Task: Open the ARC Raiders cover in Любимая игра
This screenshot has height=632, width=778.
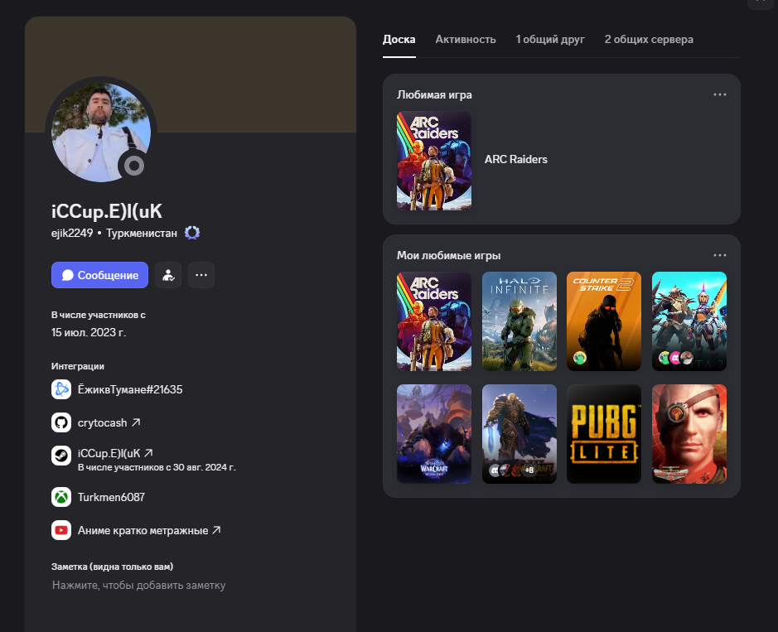Action: point(434,161)
